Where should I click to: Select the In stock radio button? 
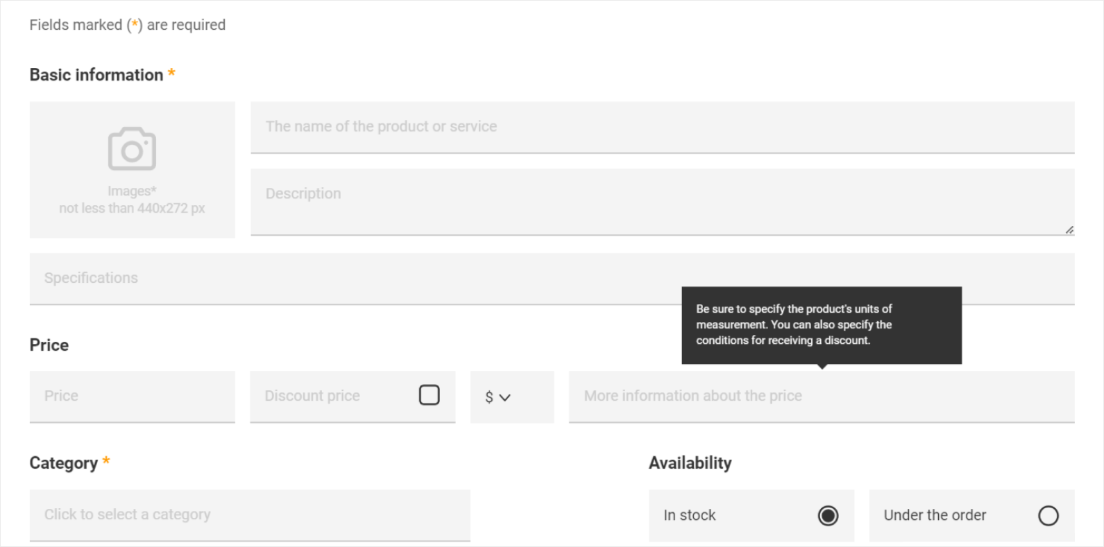(x=827, y=516)
